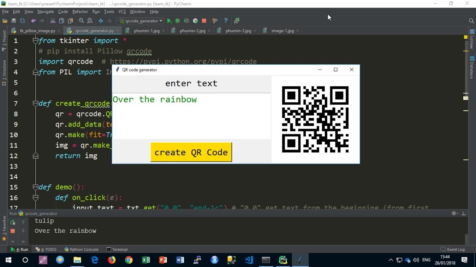Open the TODO tool window
476x267 pixels.
(x=46, y=250)
